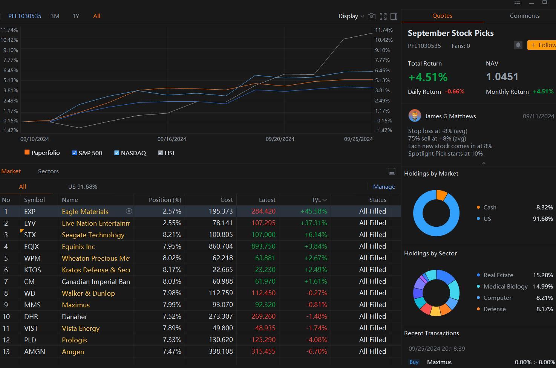The width and height of the screenshot is (556, 368).
Task: Open Vista Energy stock
Action: pos(81,328)
